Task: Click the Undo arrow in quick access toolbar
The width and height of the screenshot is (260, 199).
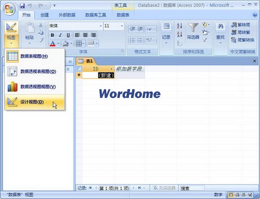Action: tap(30, 6)
